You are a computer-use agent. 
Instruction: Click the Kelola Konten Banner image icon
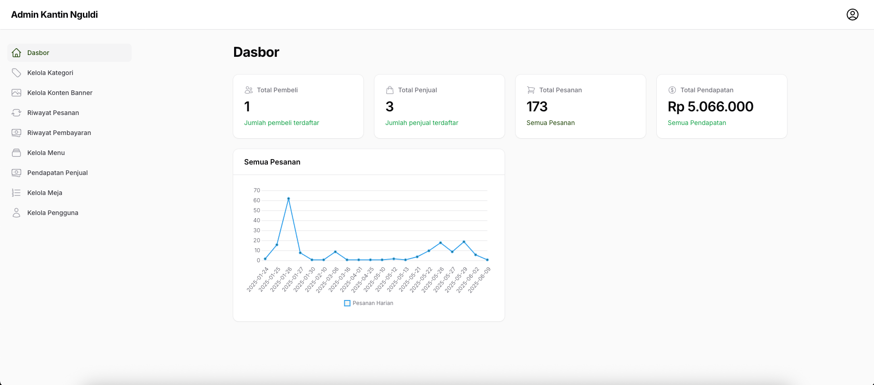(16, 93)
